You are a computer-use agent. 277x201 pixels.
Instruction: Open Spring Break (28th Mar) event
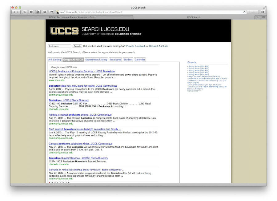point(199,68)
